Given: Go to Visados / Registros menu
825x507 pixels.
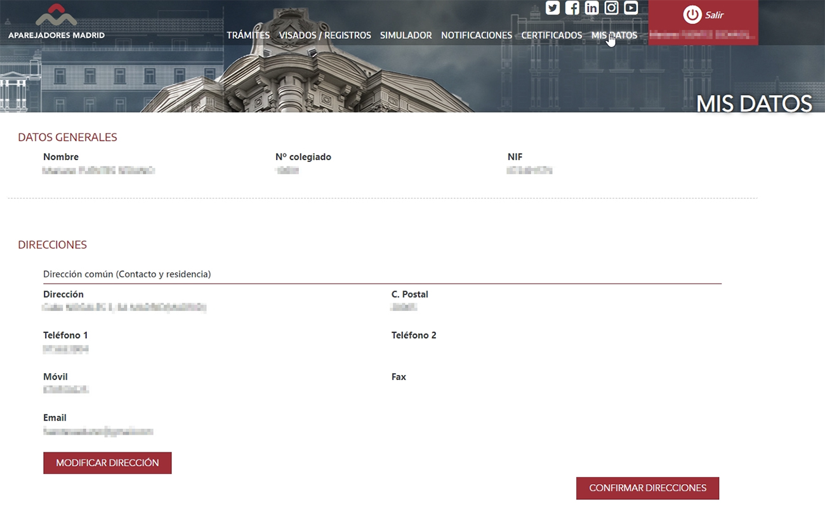Looking at the screenshot, I should [x=325, y=36].
